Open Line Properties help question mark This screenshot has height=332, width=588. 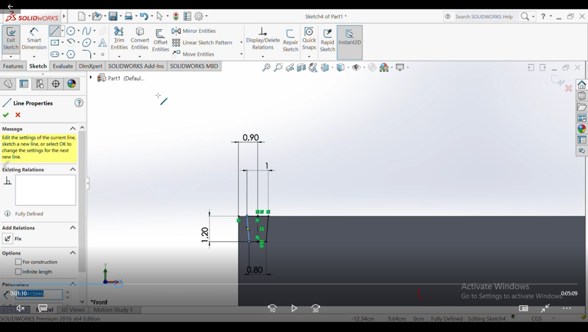tap(79, 103)
